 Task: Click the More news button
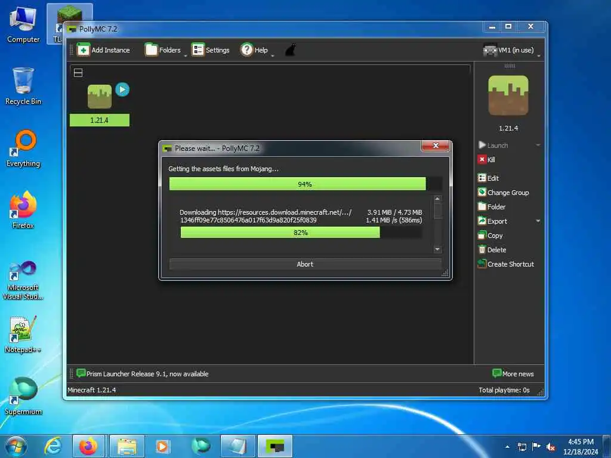point(513,374)
